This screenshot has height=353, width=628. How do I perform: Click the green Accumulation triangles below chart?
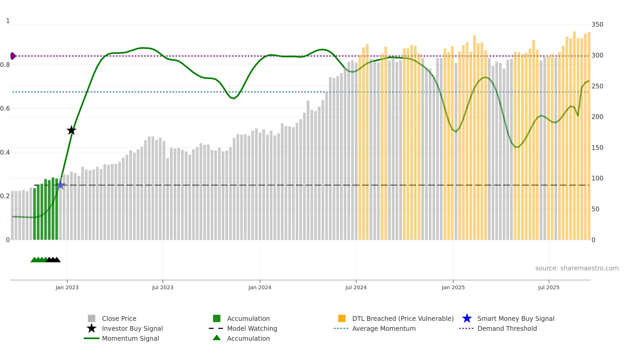click(x=39, y=259)
